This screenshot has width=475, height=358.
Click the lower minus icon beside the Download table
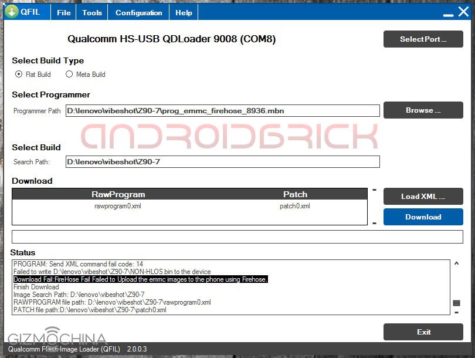tap(374, 223)
